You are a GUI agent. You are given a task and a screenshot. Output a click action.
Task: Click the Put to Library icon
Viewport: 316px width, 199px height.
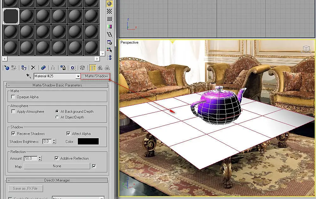[63, 67]
